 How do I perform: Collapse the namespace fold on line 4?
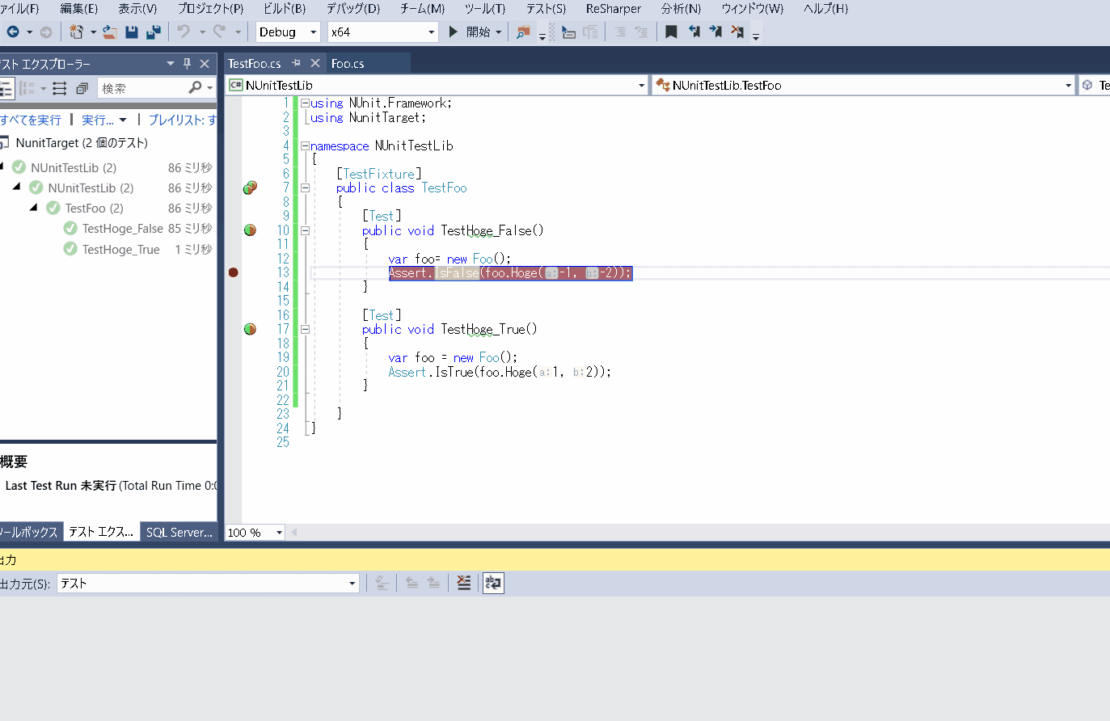[x=306, y=145]
